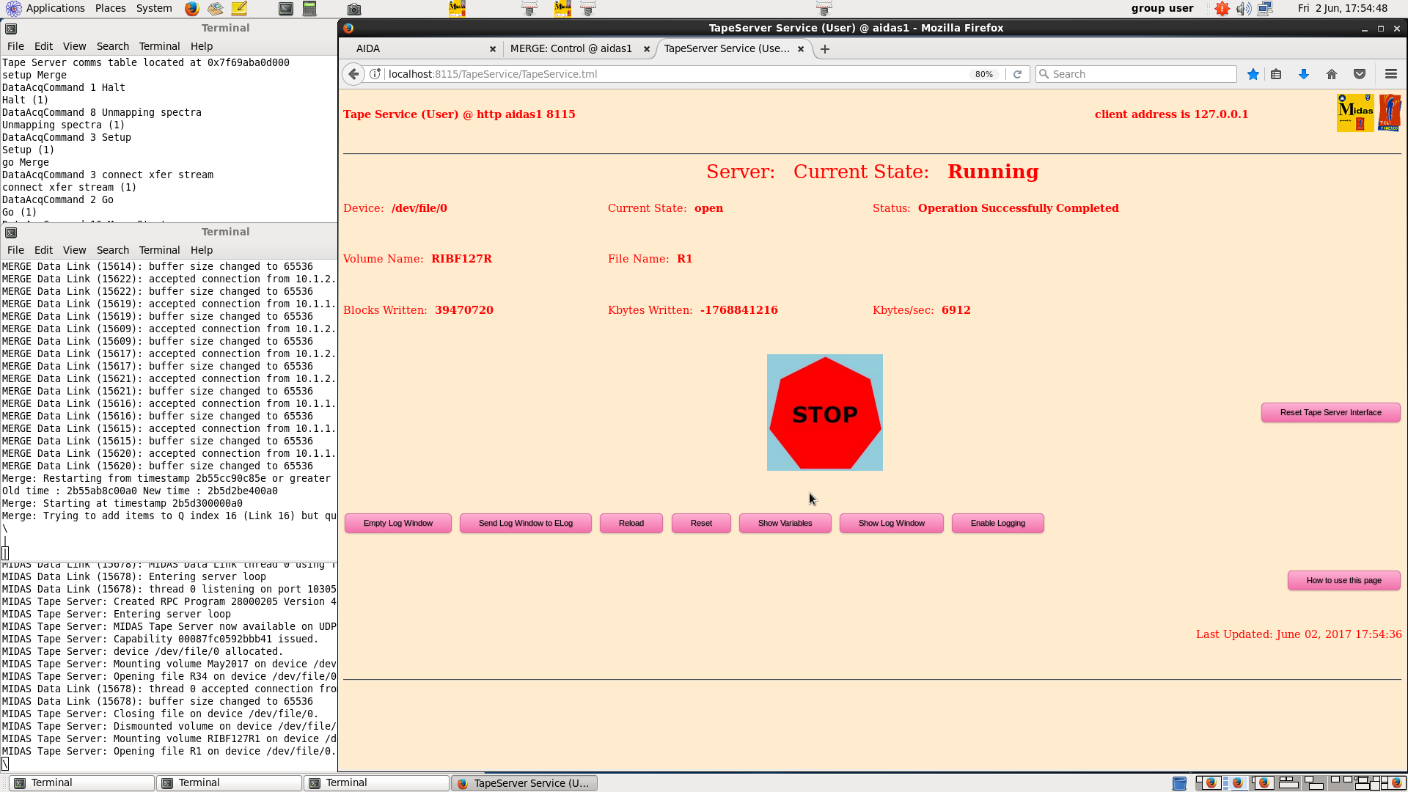Viewport: 1408px width, 792px height.
Task: Go to Firefox home page icon
Action: coord(1332,74)
